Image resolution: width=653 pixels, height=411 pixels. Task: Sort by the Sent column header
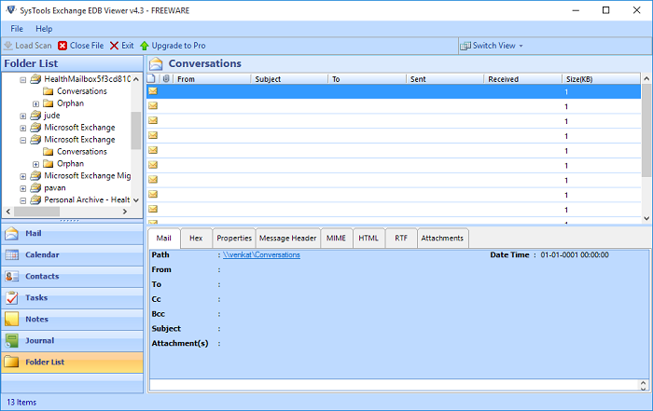[445, 79]
